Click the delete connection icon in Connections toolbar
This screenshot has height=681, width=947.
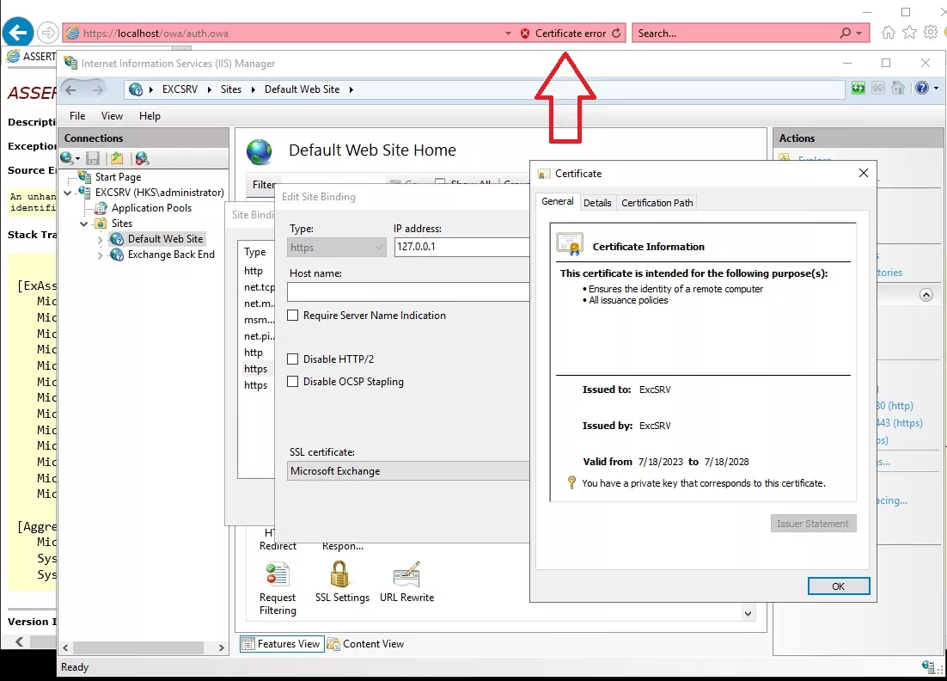click(x=142, y=158)
